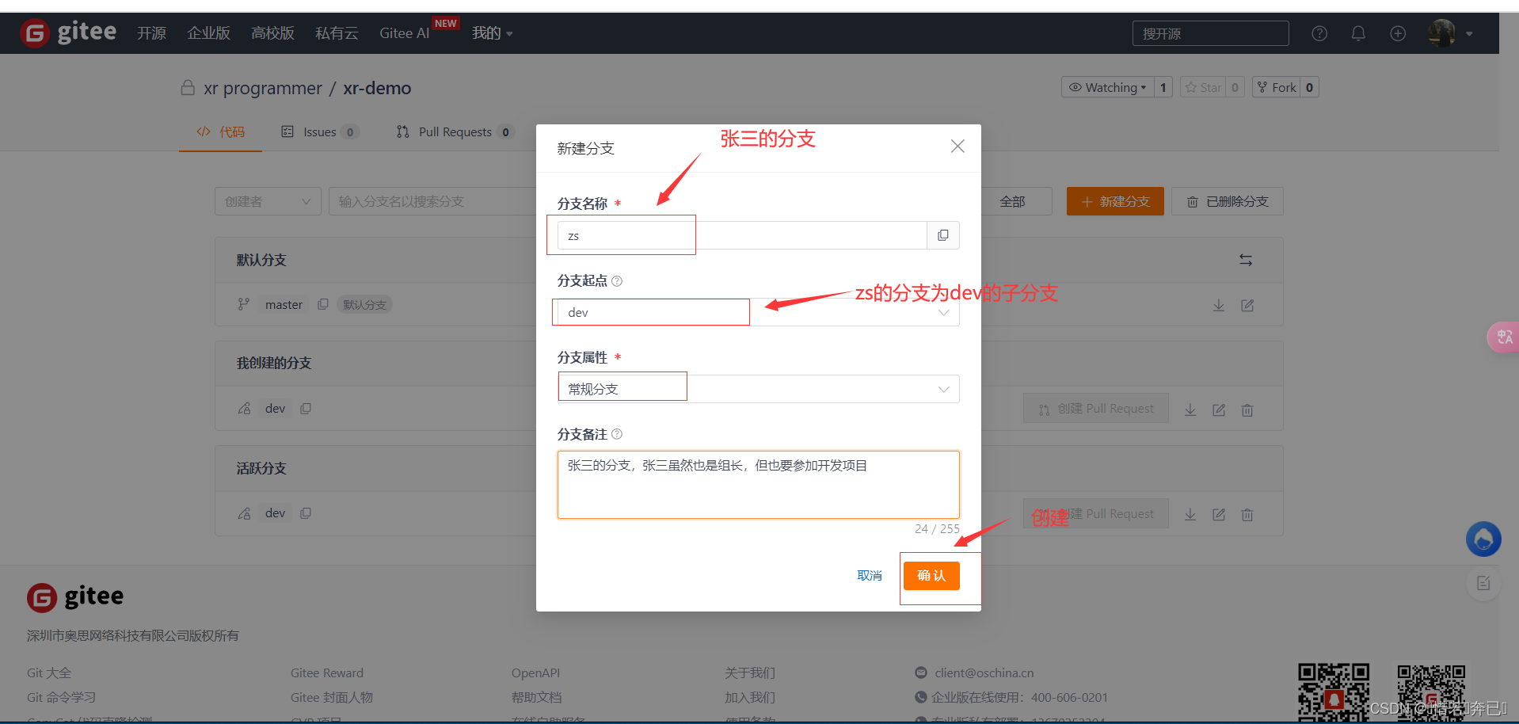The width and height of the screenshot is (1519, 724).
Task: Open xr-demo repository link
Action: [x=377, y=88]
